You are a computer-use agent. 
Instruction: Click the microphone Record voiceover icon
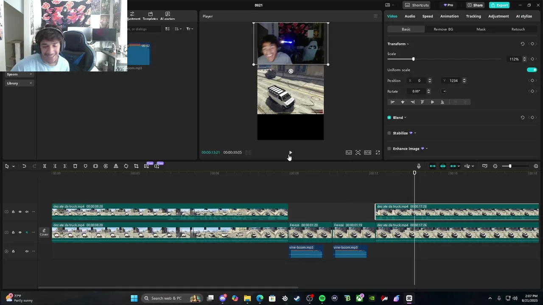coord(419,166)
